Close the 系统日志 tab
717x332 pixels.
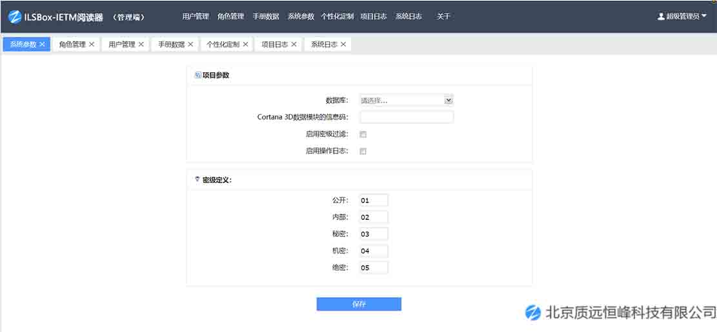point(343,44)
